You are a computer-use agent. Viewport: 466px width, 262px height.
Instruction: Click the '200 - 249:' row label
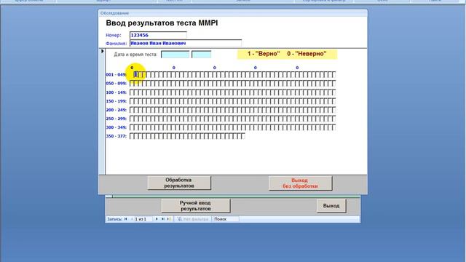pyautogui.click(x=116, y=110)
